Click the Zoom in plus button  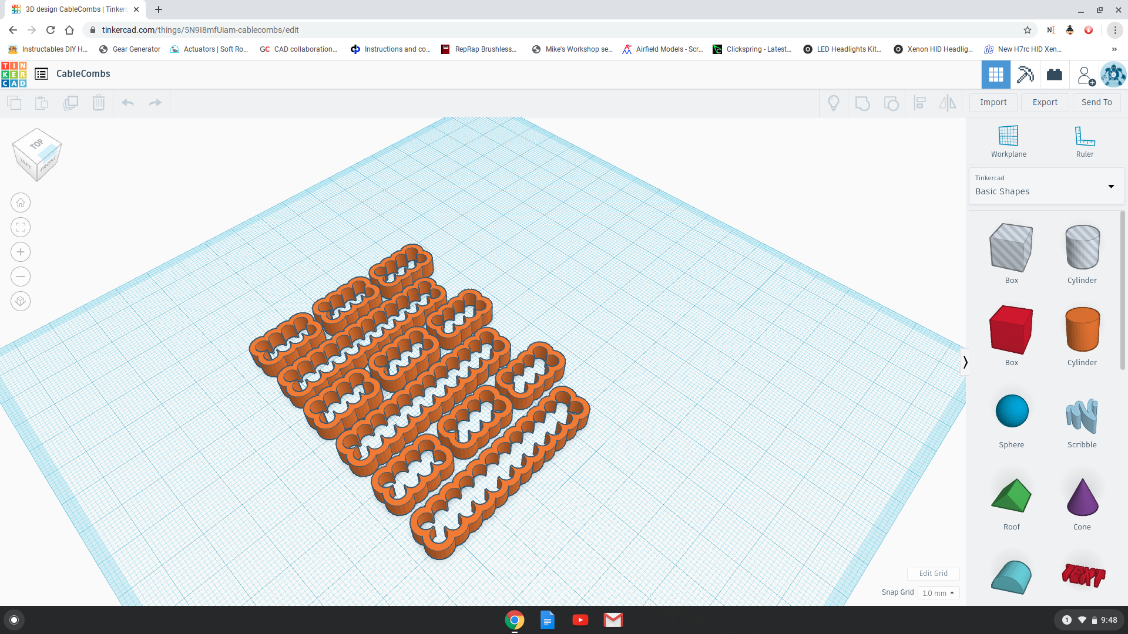tap(21, 252)
